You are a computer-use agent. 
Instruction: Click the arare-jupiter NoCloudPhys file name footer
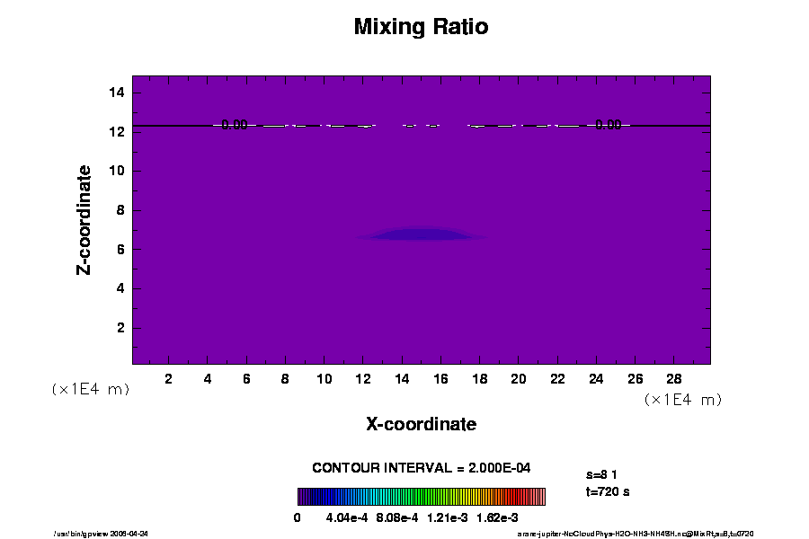pos(636,534)
